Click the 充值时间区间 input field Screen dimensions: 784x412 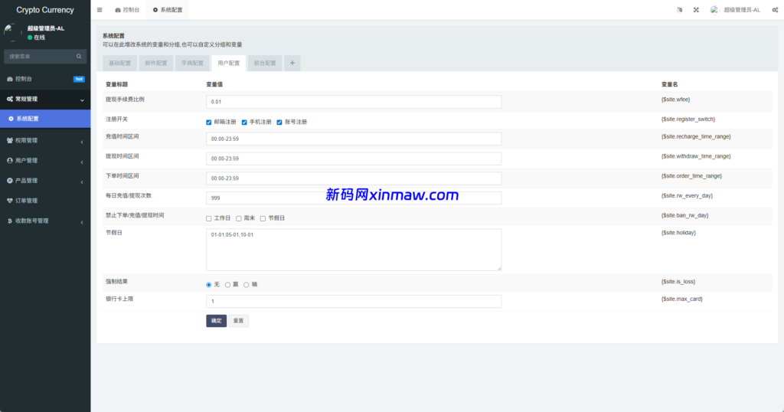point(354,139)
